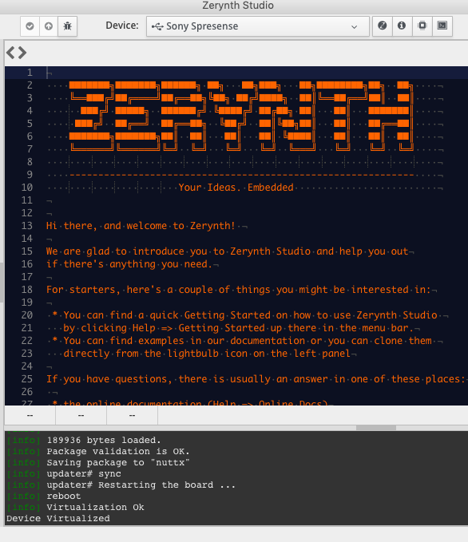Viewport: 468px width, 542px height.
Task: Click line 'We are glad to introduce you'
Action: pos(228,251)
